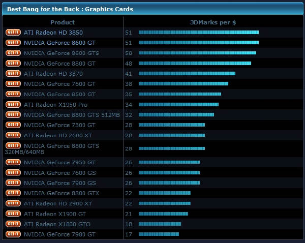Viewport: 305px width, 243px height.
Task: Click GET IT button for NVIDIA GeForce 8600 GTS
Action: coord(13,53)
